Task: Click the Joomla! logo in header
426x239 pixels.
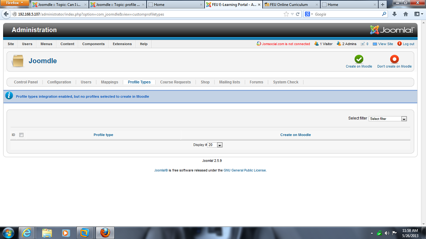Action: click(391, 30)
